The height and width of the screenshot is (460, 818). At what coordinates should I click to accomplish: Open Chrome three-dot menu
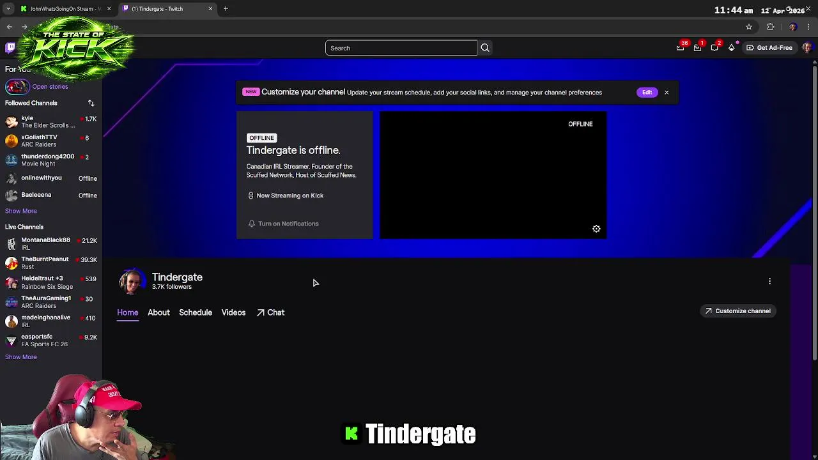tap(808, 27)
